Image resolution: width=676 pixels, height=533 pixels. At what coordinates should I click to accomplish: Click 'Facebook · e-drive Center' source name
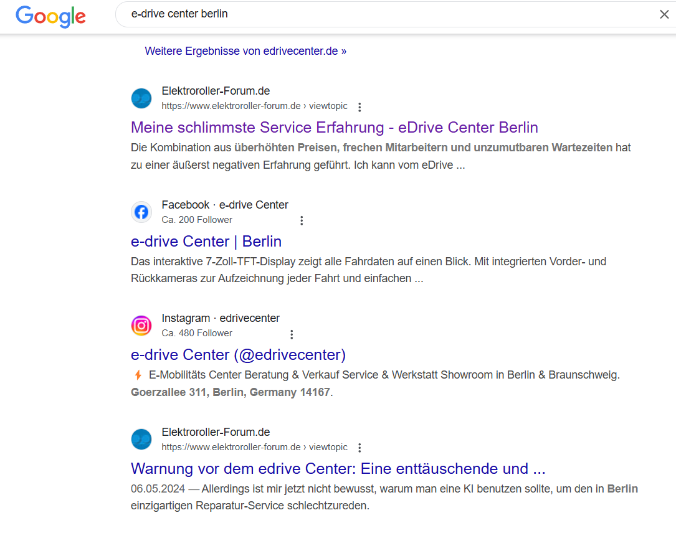point(225,205)
